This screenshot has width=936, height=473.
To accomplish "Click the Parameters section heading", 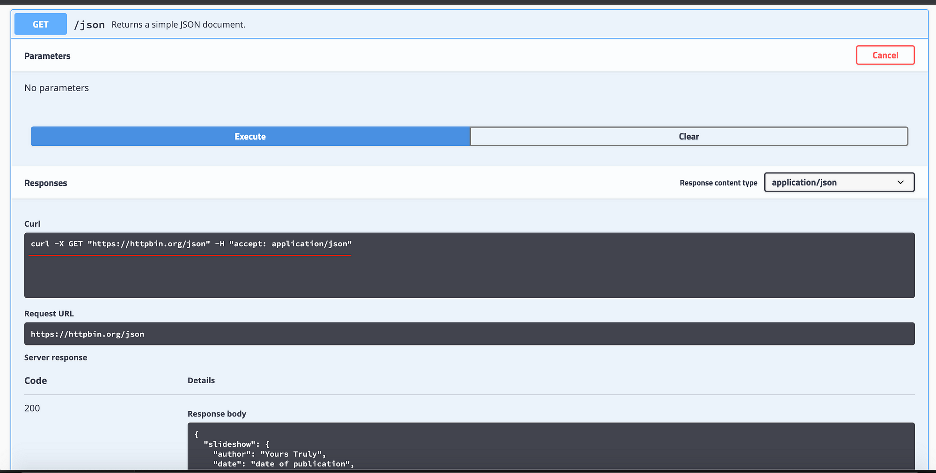I will tap(47, 56).
